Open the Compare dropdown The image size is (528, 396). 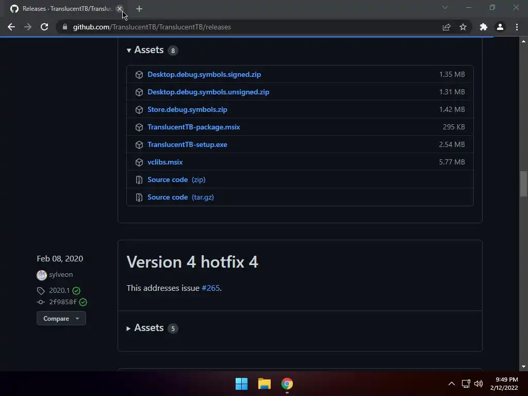[x=61, y=319]
